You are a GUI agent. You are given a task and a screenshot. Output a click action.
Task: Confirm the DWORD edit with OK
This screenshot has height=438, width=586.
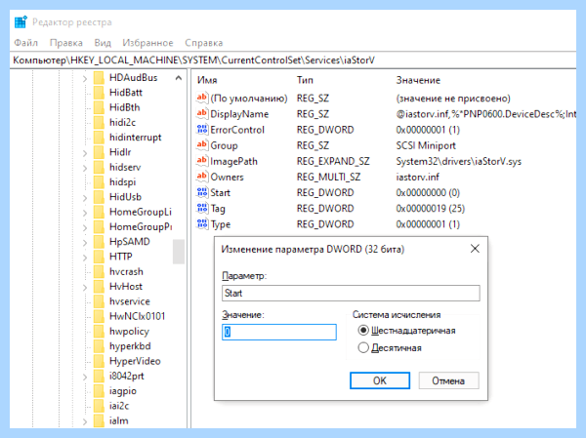point(380,380)
